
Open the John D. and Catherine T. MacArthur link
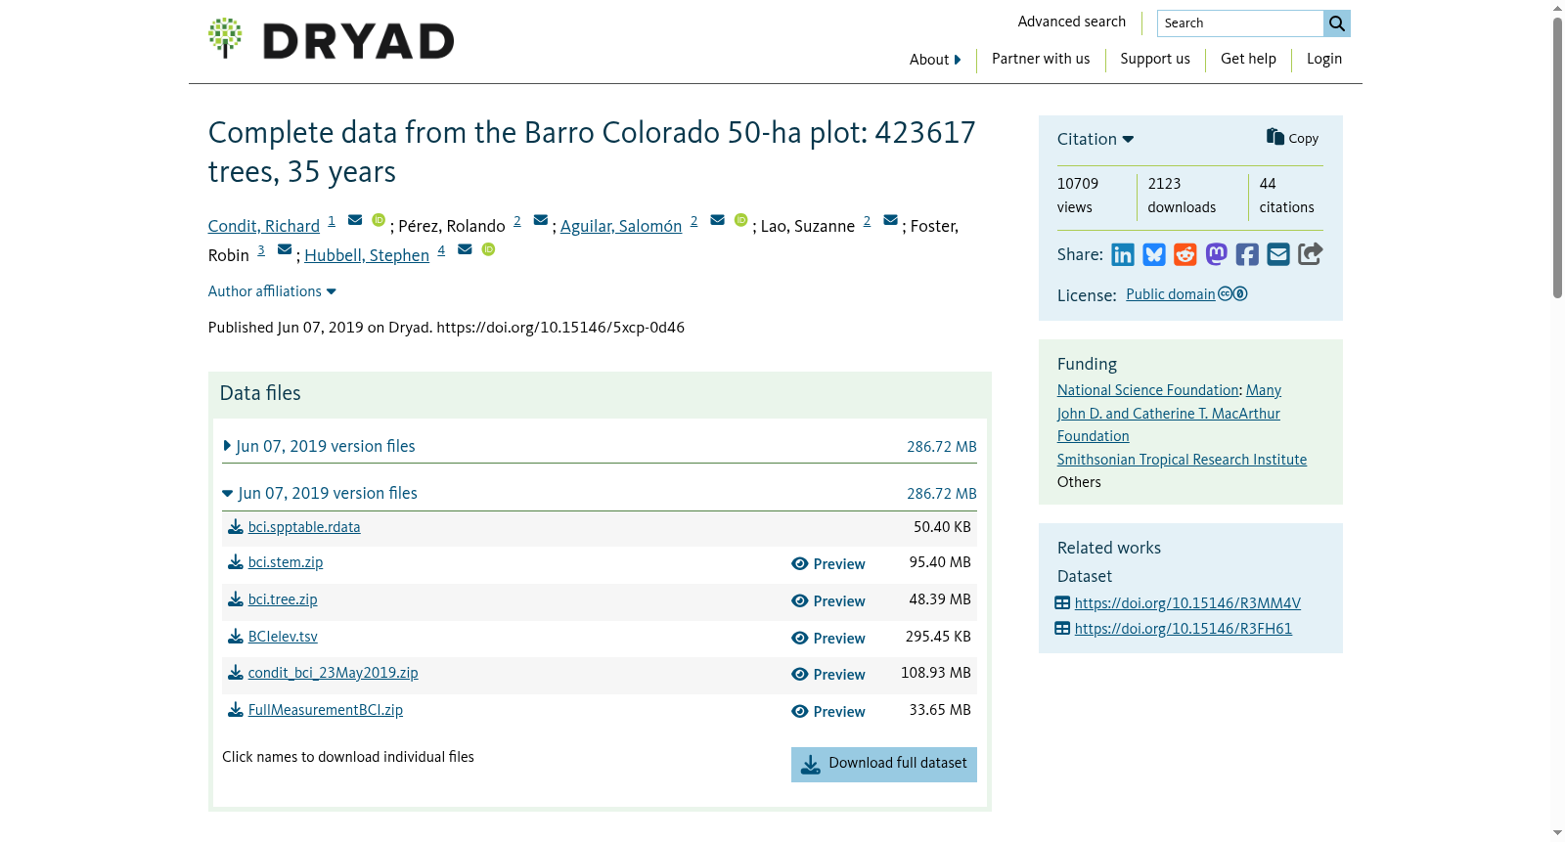(x=1169, y=424)
